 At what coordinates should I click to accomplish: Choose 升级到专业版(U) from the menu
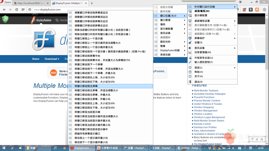213,58
